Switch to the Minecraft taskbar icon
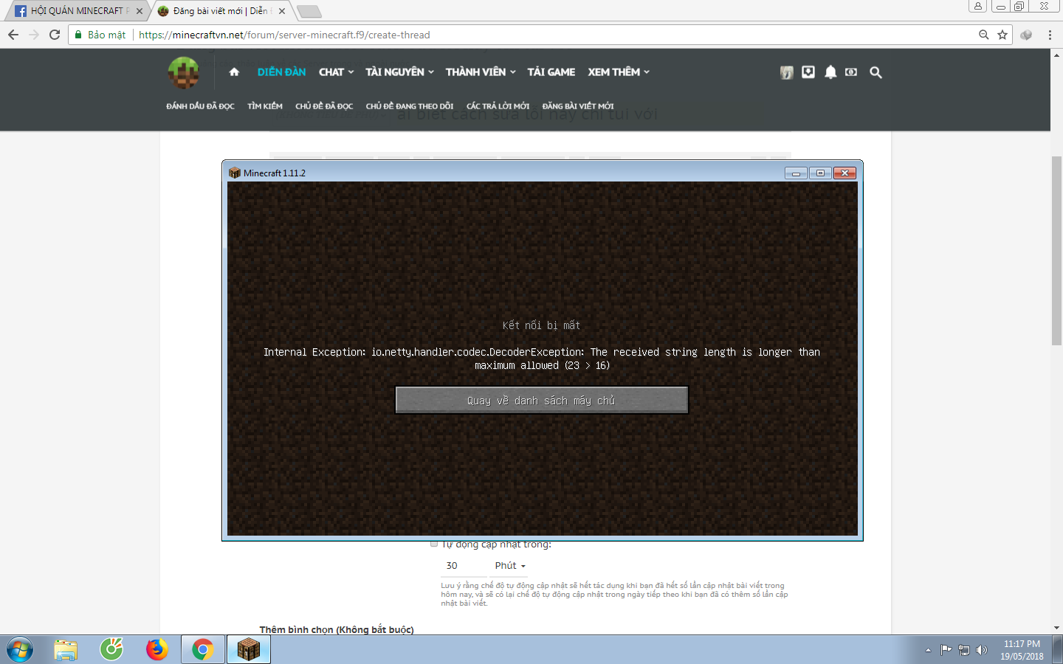 pyautogui.click(x=249, y=650)
